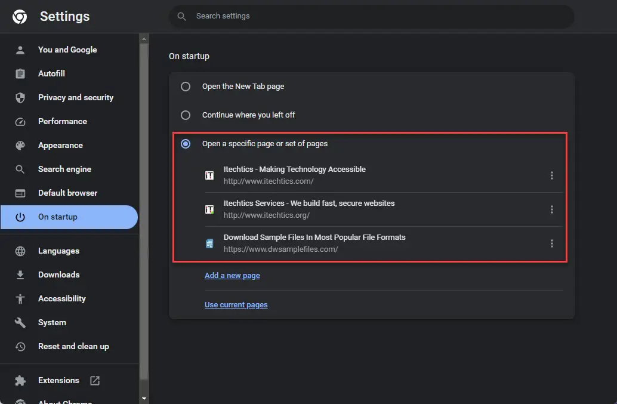Click the On startup section heading

coord(189,56)
